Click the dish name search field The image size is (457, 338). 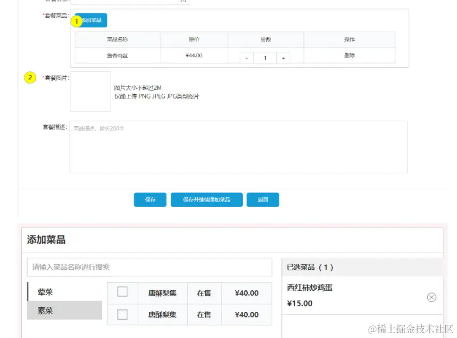pyautogui.click(x=150, y=267)
